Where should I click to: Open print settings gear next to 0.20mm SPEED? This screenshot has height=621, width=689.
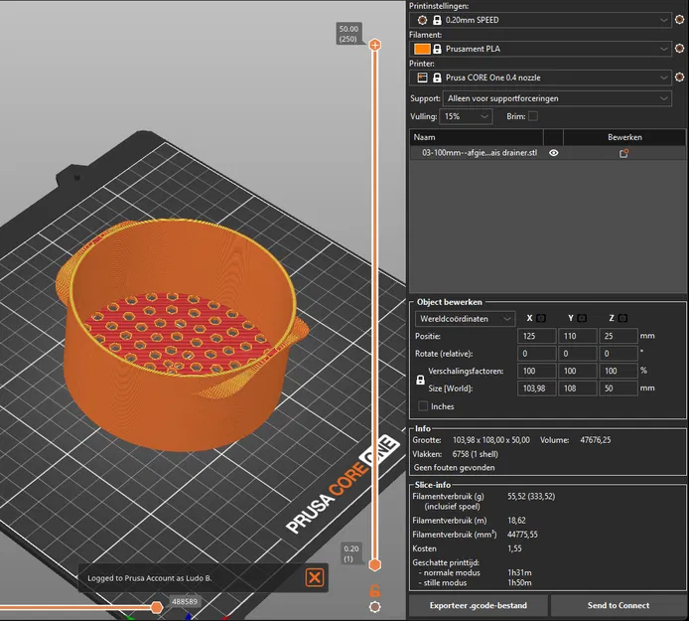[681, 20]
